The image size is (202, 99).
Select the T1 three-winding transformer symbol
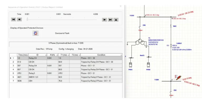click(x=140, y=42)
